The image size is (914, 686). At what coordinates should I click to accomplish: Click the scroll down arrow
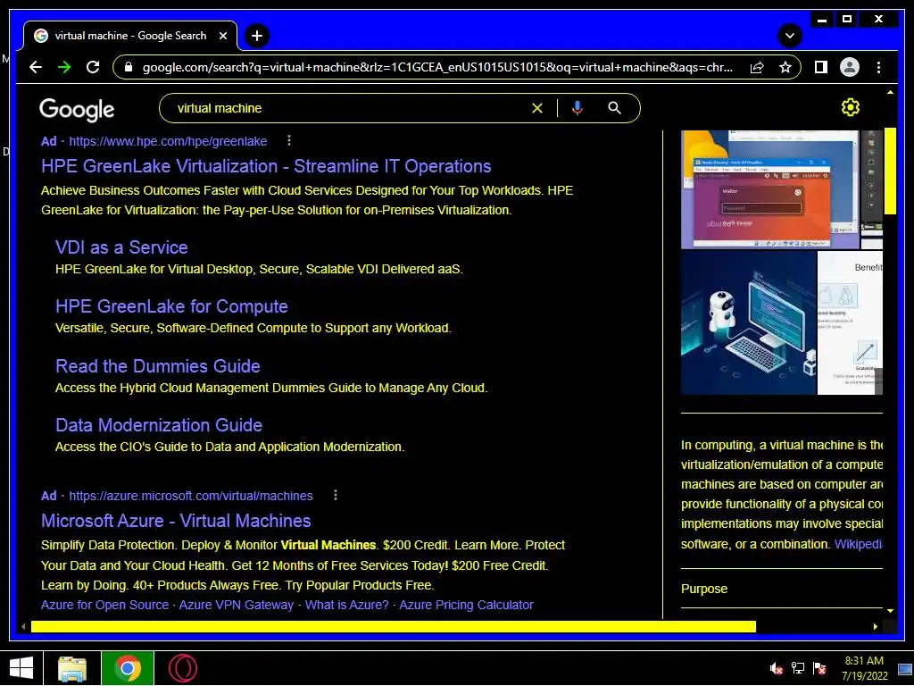pyautogui.click(x=890, y=611)
